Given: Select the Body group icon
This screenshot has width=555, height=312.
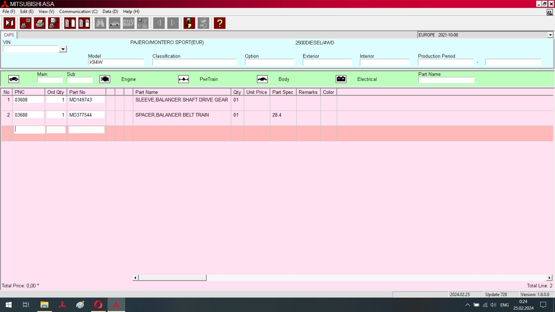Looking at the screenshot, I should pos(262,79).
